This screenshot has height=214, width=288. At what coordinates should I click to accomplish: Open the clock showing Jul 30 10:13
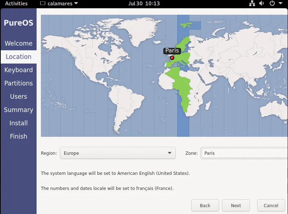tap(144, 4)
